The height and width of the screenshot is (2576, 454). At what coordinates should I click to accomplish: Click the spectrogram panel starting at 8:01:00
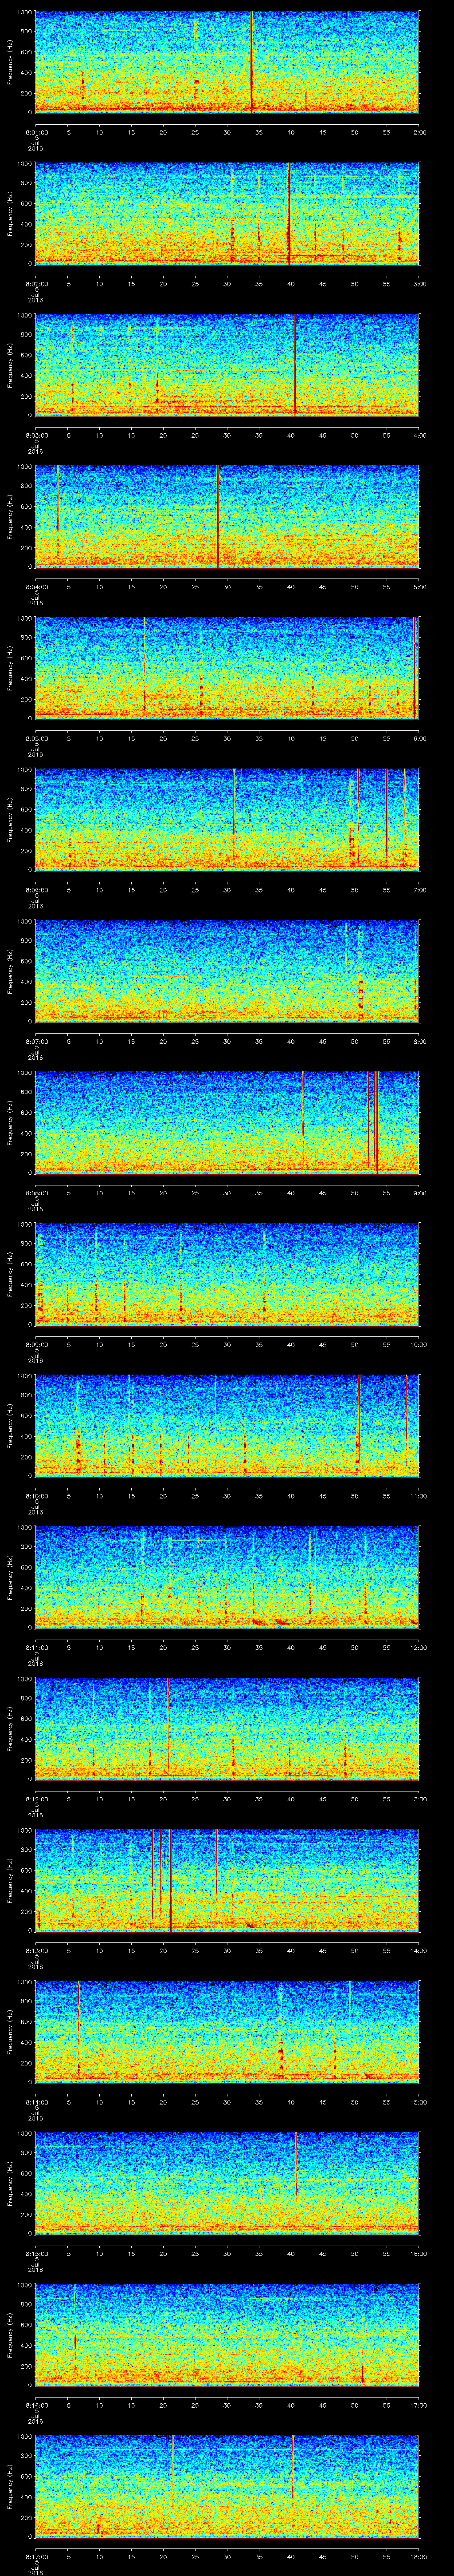tap(227, 62)
